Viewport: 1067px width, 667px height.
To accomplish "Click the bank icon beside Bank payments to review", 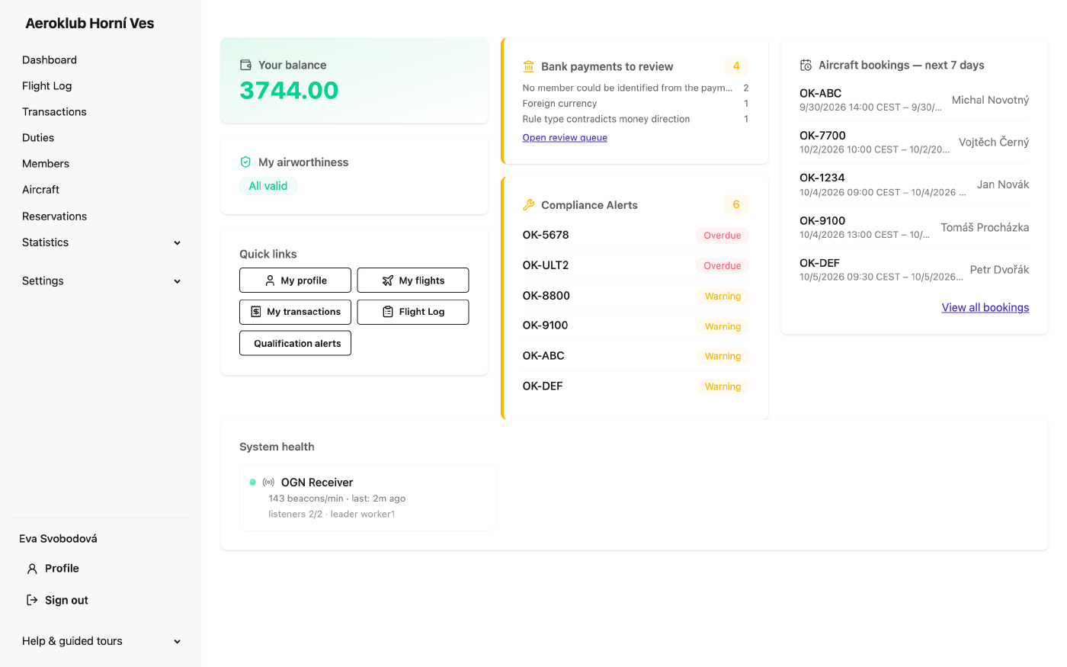I will click(528, 66).
